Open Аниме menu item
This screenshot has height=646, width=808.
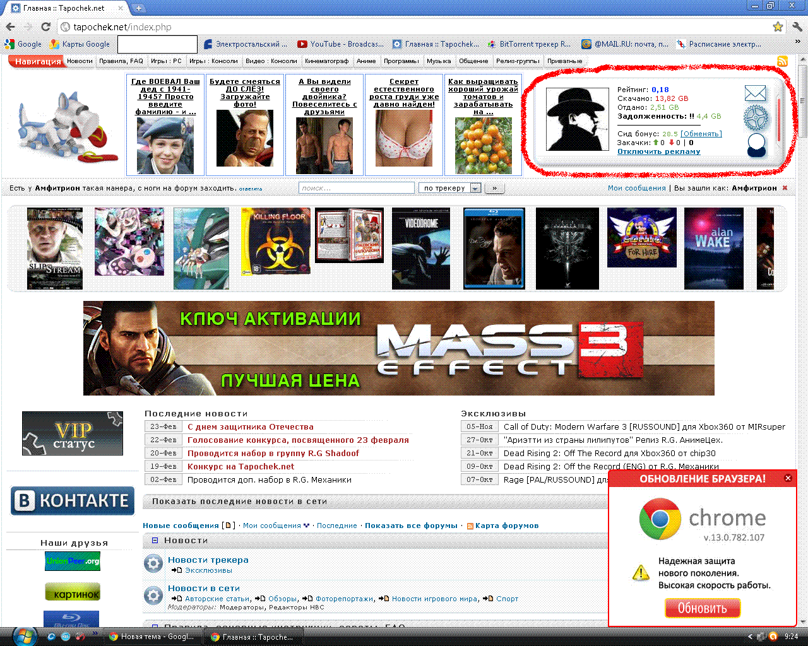(366, 61)
